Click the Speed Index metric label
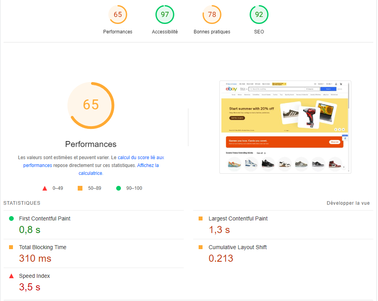This screenshot has width=378, height=301. point(35,276)
